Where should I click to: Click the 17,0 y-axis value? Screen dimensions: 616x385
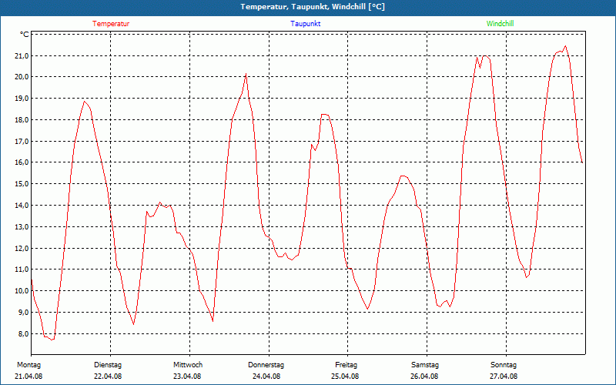(x=22, y=142)
